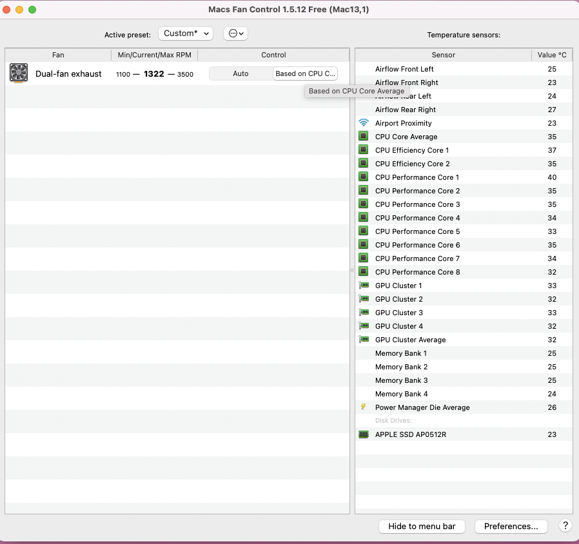Open Preferences... button
Image resolution: width=579 pixels, height=544 pixels.
511,527
